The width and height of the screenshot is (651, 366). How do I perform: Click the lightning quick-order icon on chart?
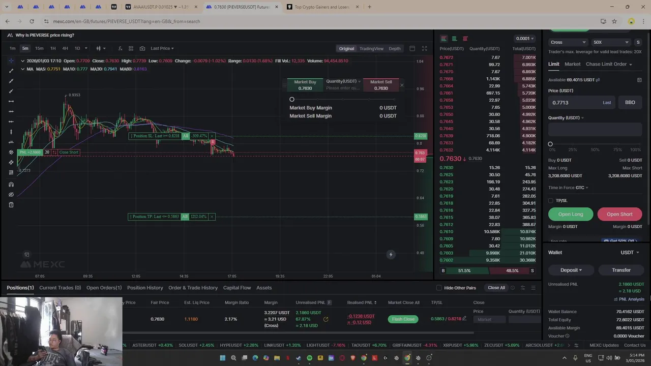(x=391, y=255)
